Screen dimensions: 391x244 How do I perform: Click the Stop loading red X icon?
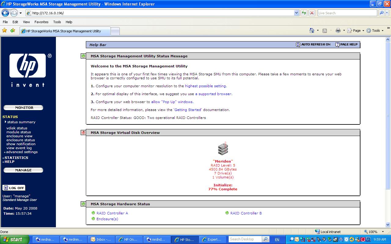click(x=312, y=13)
